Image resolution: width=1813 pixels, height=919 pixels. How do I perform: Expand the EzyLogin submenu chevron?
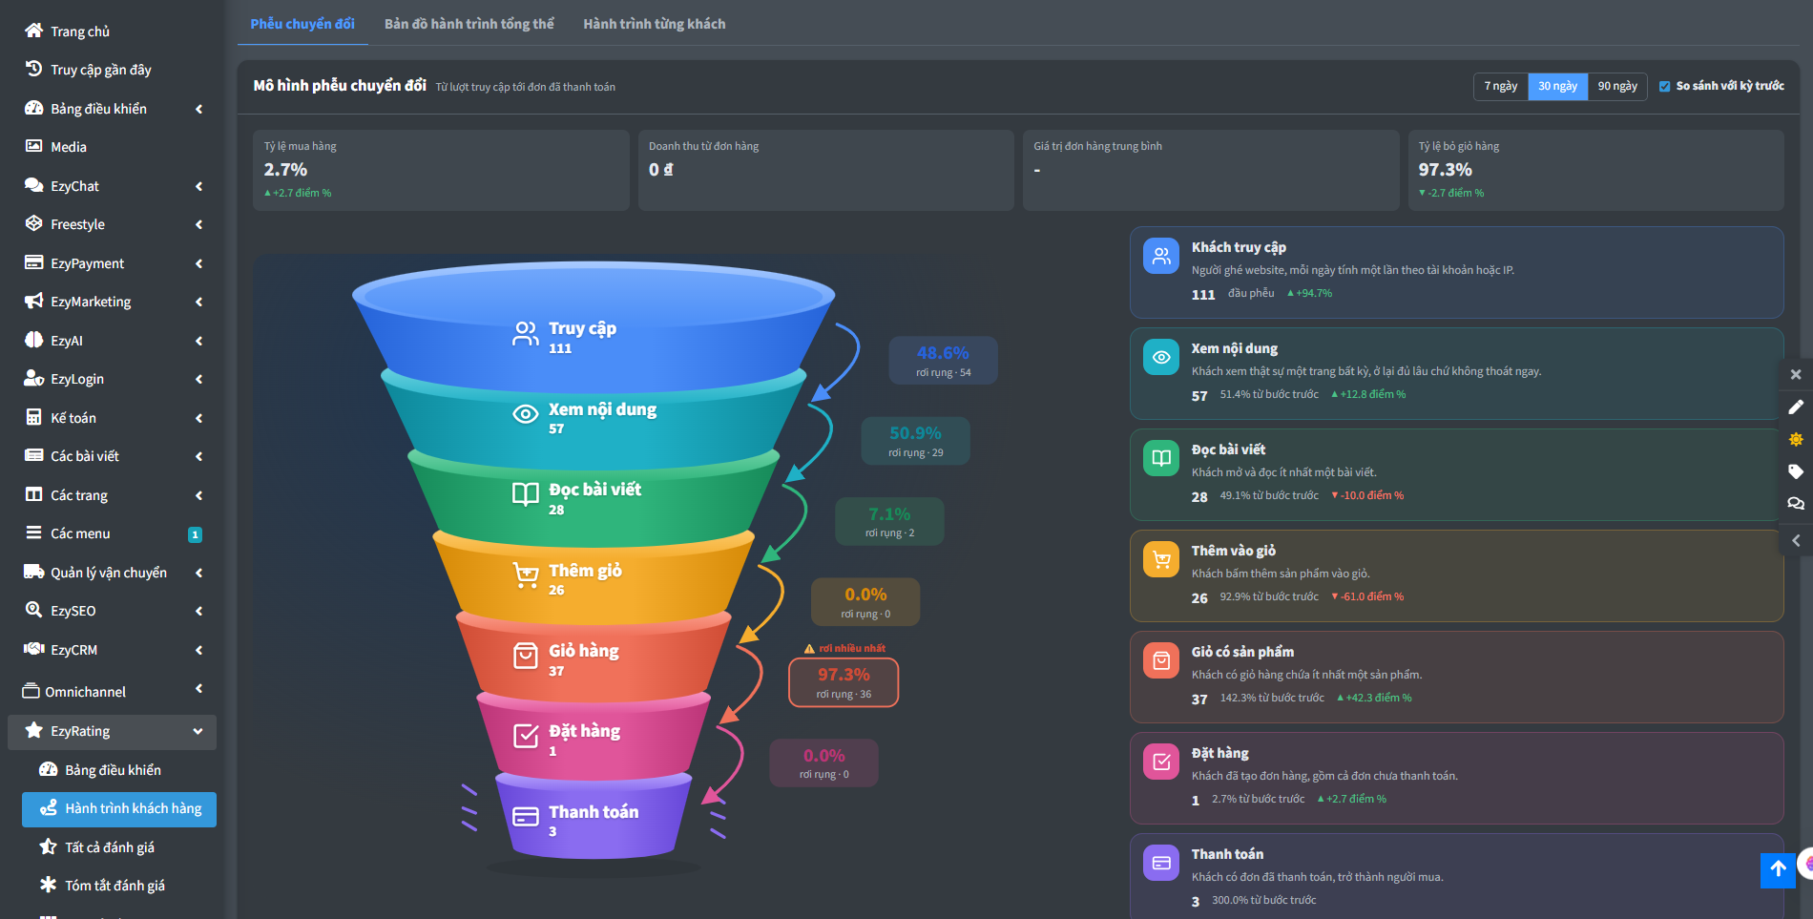(x=198, y=379)
